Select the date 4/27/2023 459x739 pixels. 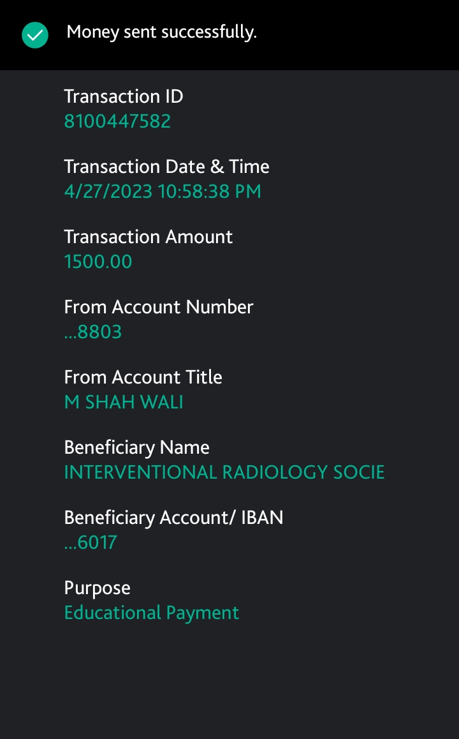(108, 191)
